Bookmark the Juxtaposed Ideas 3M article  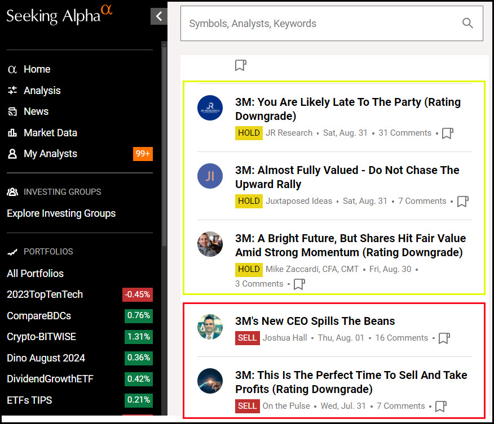click(x=462, y=202)
